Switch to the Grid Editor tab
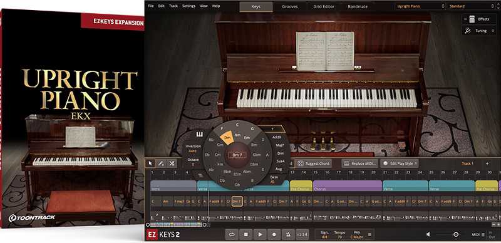The height and width of the screenshot is (243, 501). point(323,6)
